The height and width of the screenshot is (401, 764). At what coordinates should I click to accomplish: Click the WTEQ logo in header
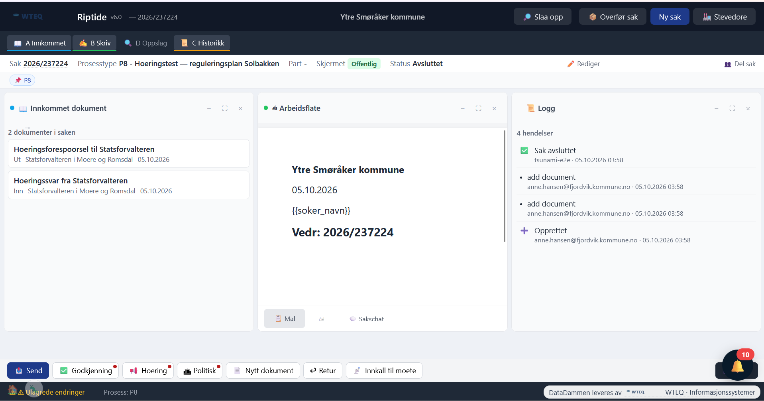[27, 16]
